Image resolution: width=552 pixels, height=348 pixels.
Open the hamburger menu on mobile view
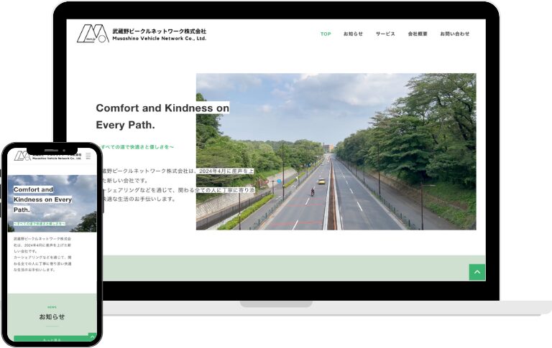tap(88, 155)
